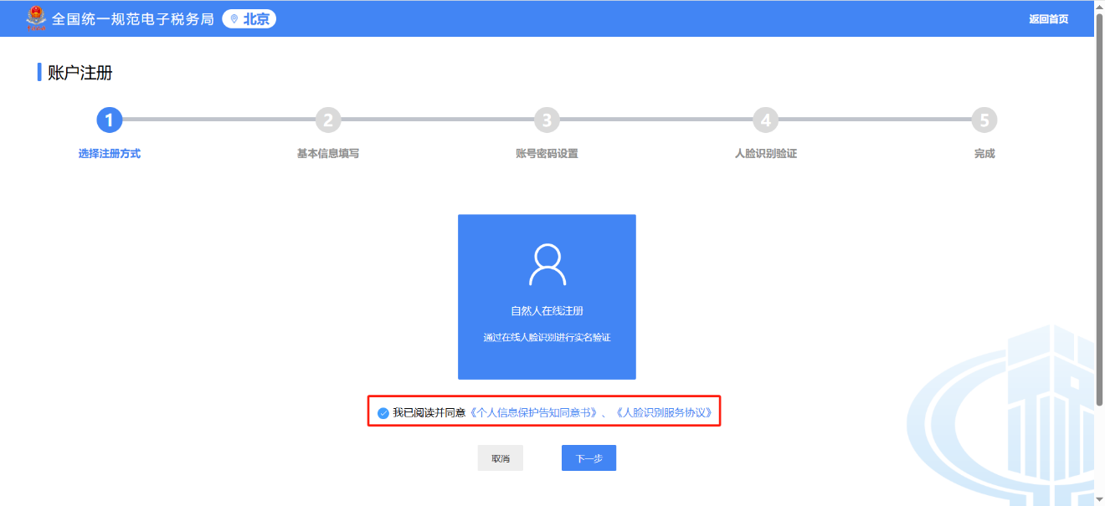Open the 北京 location selector
This screenshot has width=1105, height=506.
tap(249, 18)
